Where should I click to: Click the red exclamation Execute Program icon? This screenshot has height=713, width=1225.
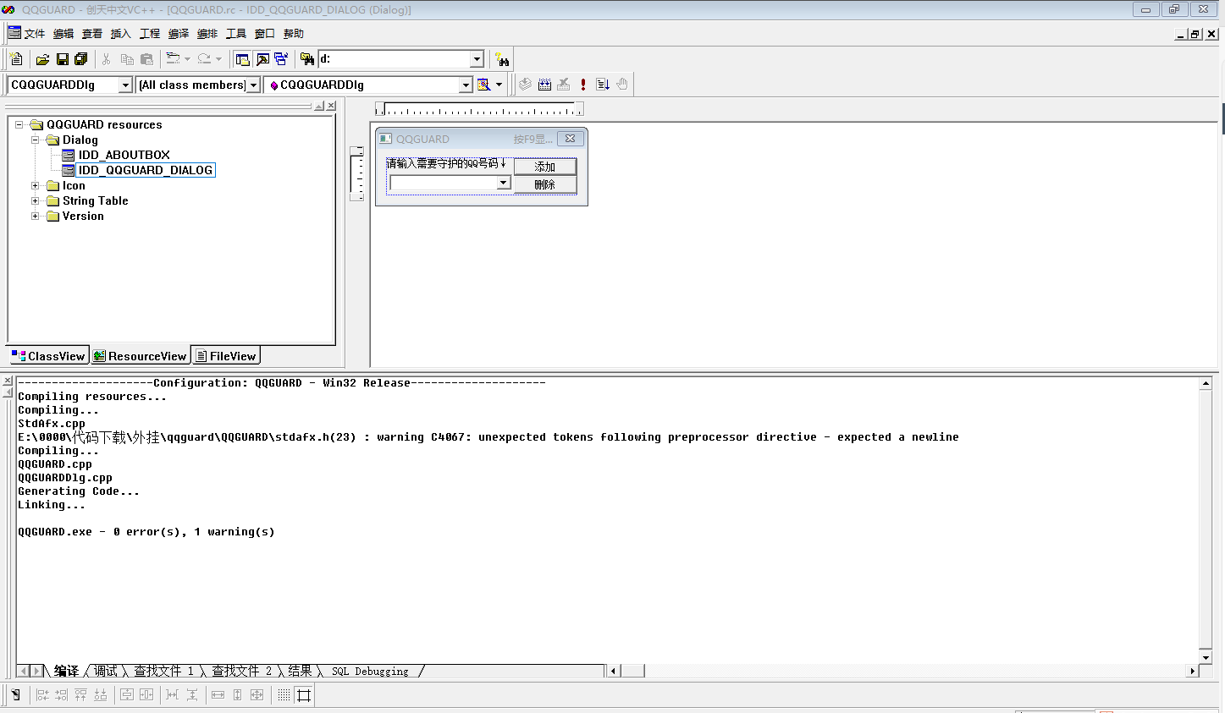[583, 85]
